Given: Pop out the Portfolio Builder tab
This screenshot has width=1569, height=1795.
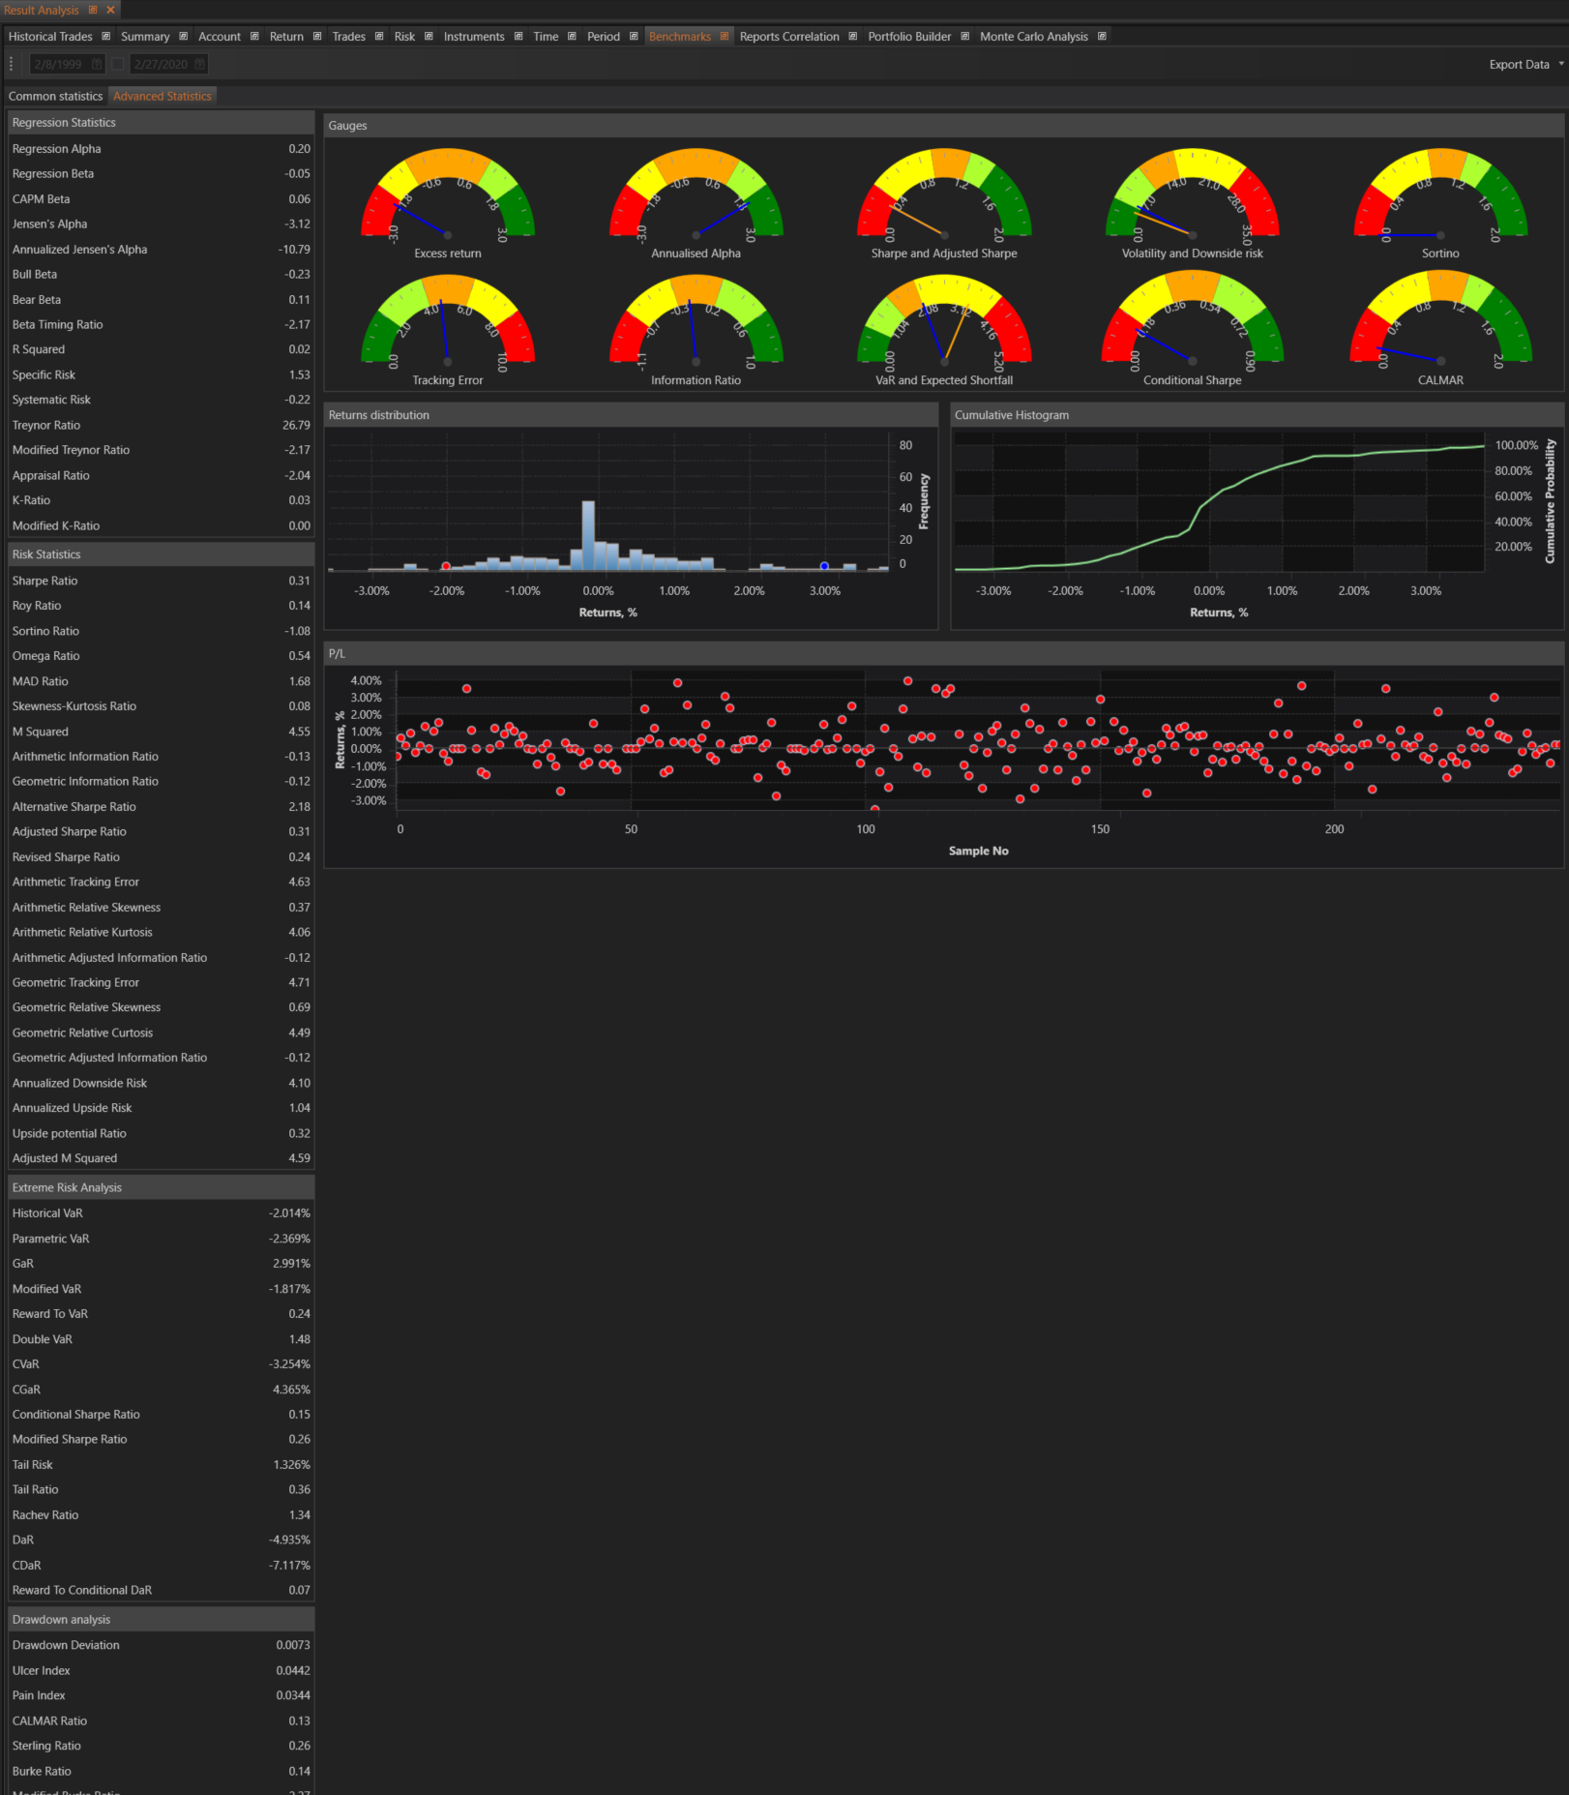Looking at the screenshot, I should [x=964, y=37].
